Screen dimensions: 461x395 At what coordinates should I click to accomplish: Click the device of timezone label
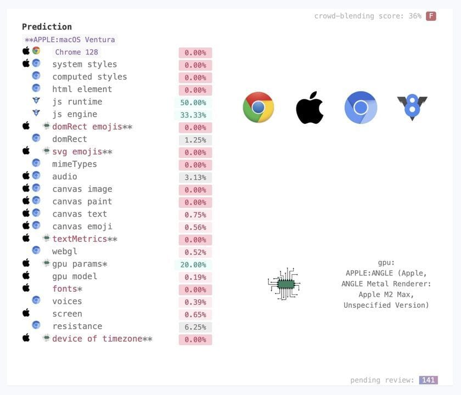pos(102,338)
